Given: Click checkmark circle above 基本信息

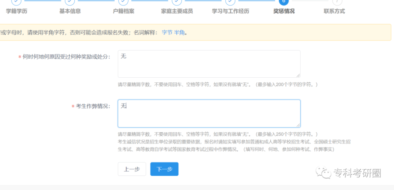Looking at the screenshot, I should pos(70,2).
